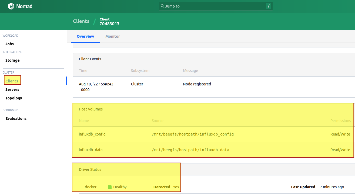The width and height of the screenshot is (355, 194).
Task: Expand the docker driver row
Action: [x=217, y=187]
